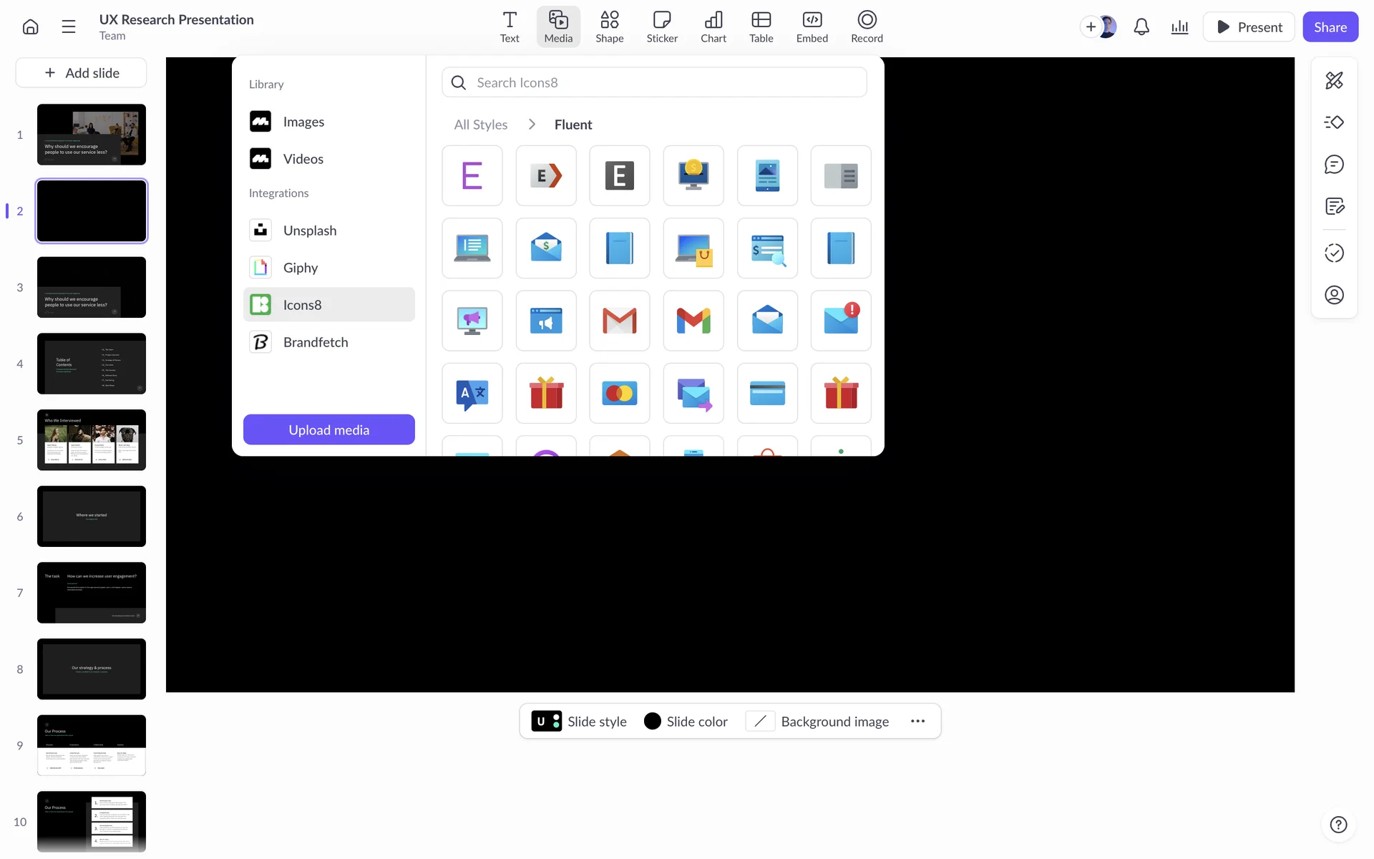Click the Embed toolbar icon
Image resolution: width=1374 pixels, height=859 pixels.
coord(812,27)
